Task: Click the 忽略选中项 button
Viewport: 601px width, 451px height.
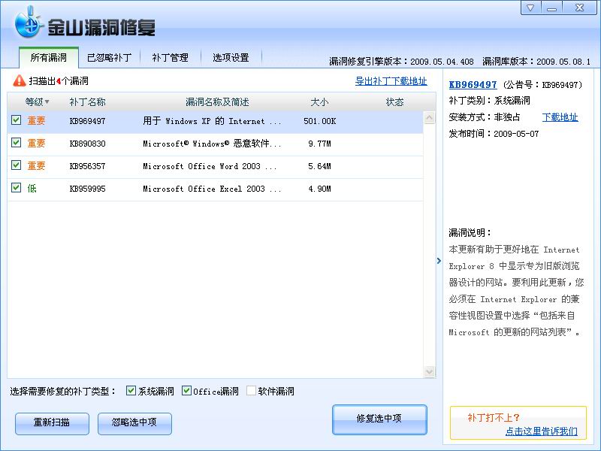Action: (134, 423)
